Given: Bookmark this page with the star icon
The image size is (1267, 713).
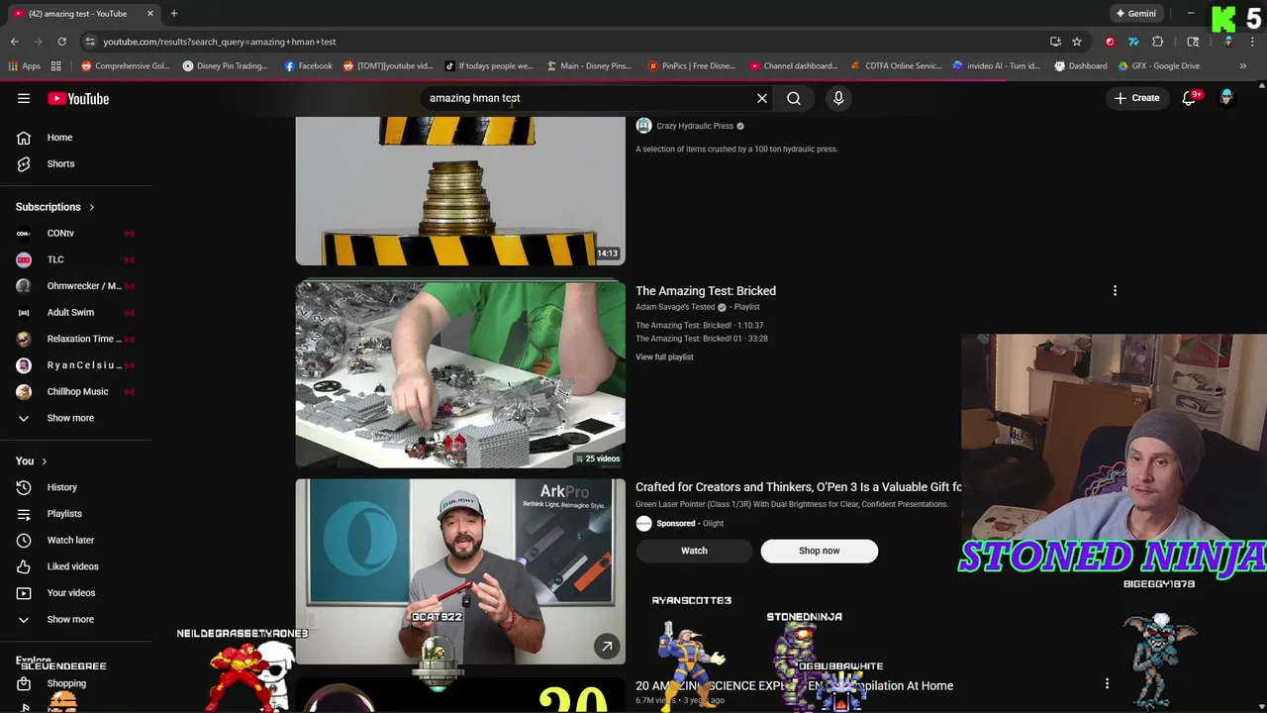Looking at the screenshot, I should (1077, 42).
